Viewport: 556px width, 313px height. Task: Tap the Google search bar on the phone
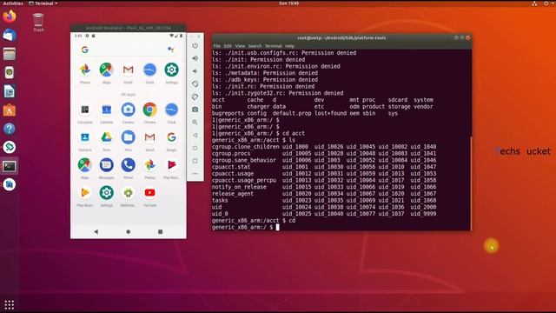click(x=128, y=50)
